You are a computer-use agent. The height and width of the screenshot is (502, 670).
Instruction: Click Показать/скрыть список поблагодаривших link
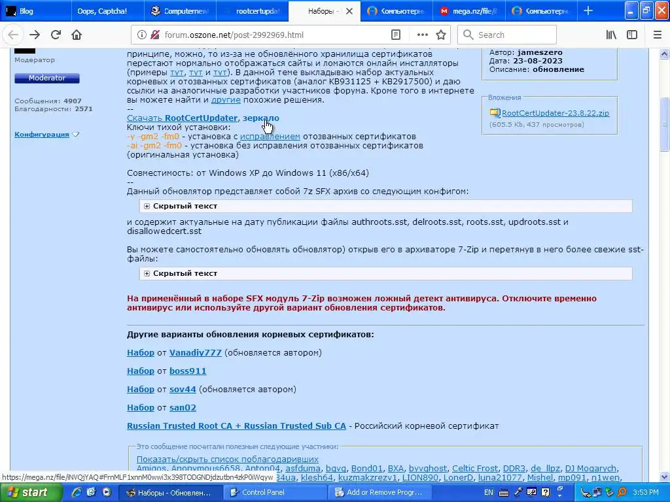pyautogui.click(x=227, y=460)
